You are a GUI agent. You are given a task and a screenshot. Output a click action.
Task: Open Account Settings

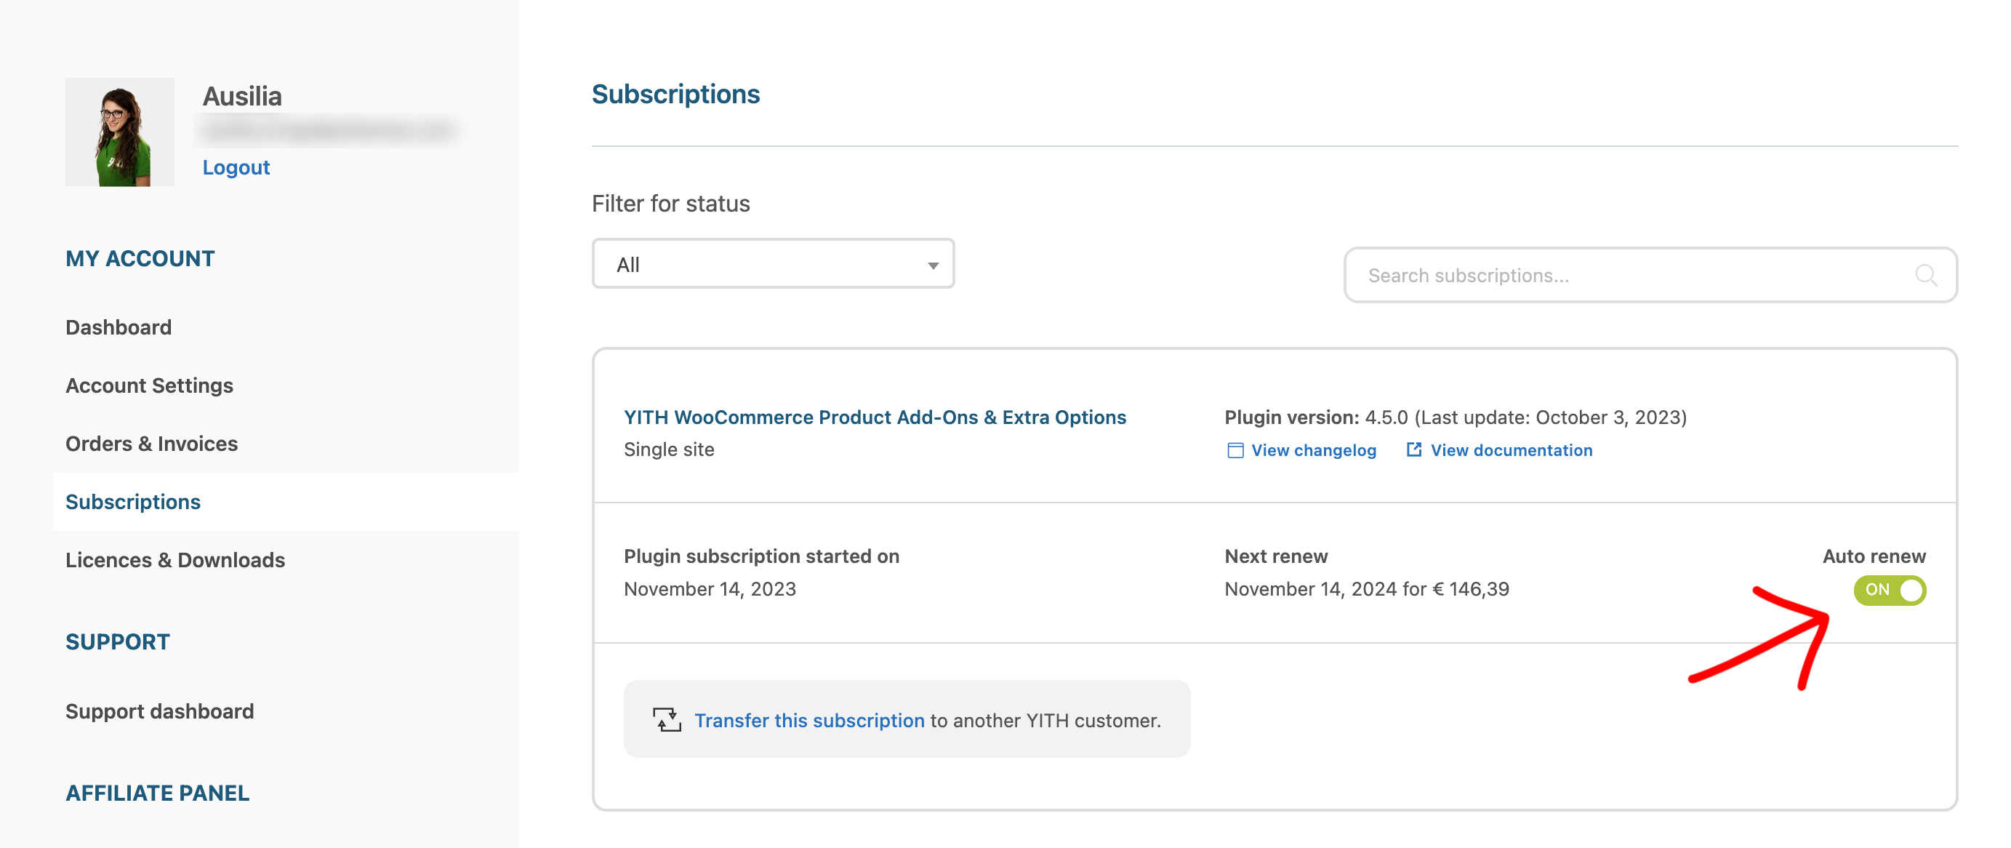pos(149,385)
